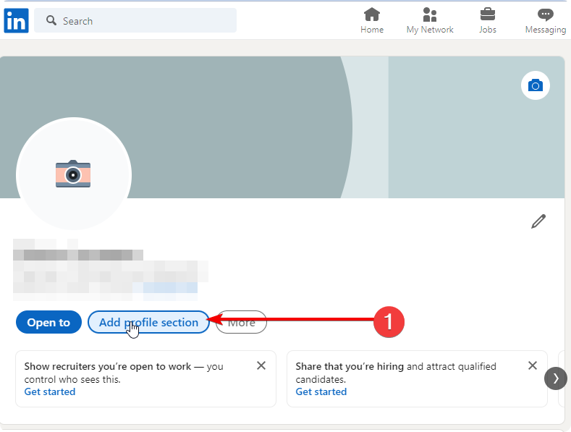Click Get started under open to work
571x432 pixels.
pyautogui.click(x=49, y=391)
